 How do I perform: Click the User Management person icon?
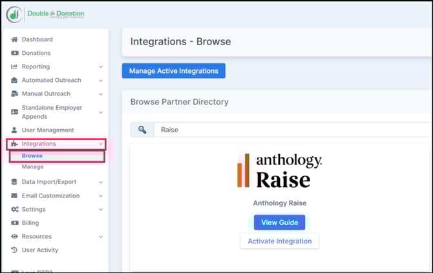[x=14, y=130]
